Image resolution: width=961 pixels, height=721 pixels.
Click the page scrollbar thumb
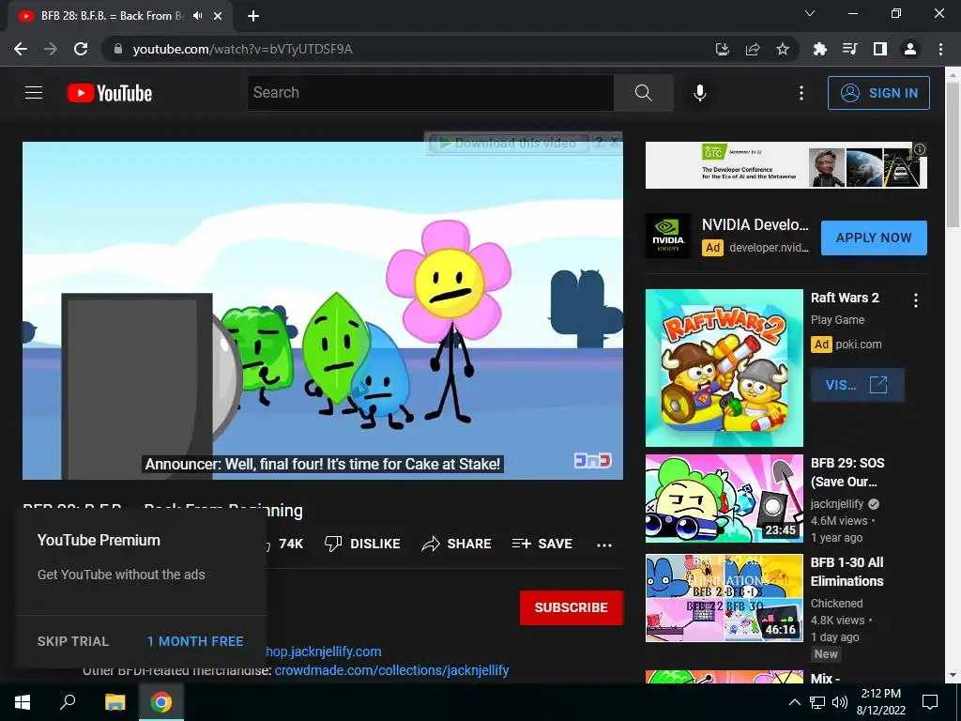953,153
